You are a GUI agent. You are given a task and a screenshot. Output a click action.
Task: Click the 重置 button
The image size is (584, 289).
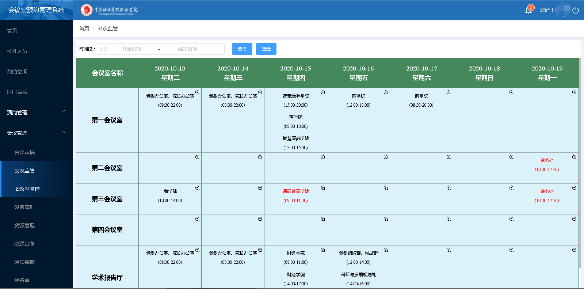point(266,49)
